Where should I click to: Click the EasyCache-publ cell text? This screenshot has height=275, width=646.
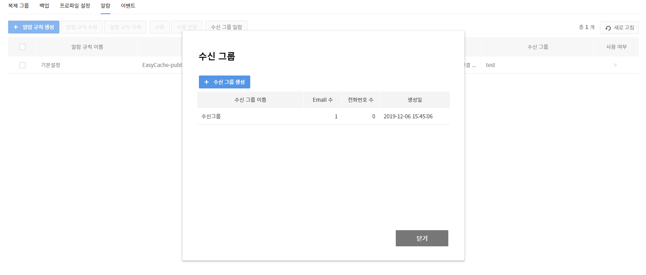(x=162, y=65)
